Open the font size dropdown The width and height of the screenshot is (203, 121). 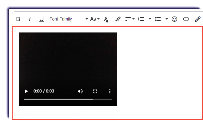coord(95,19)
